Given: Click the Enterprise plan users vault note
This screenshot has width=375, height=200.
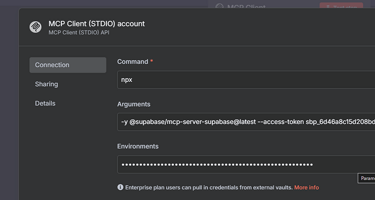Looking at the screenshot, I should click(209, 188).
